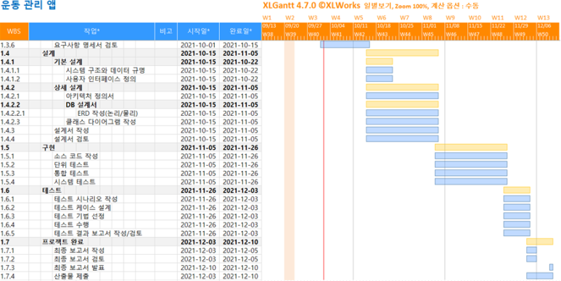Select task 테스트 결과 보고서 작성/검토
Viewport: 561px width, 281px height.
coord(98,233)
